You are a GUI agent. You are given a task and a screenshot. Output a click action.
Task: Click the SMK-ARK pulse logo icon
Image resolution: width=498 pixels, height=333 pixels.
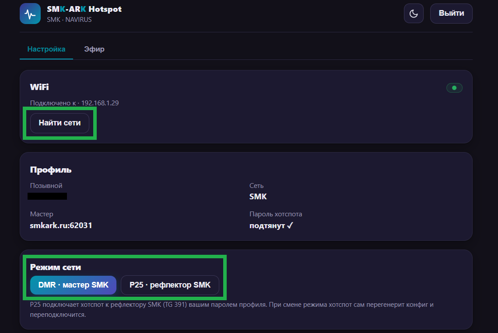point(30,14)
